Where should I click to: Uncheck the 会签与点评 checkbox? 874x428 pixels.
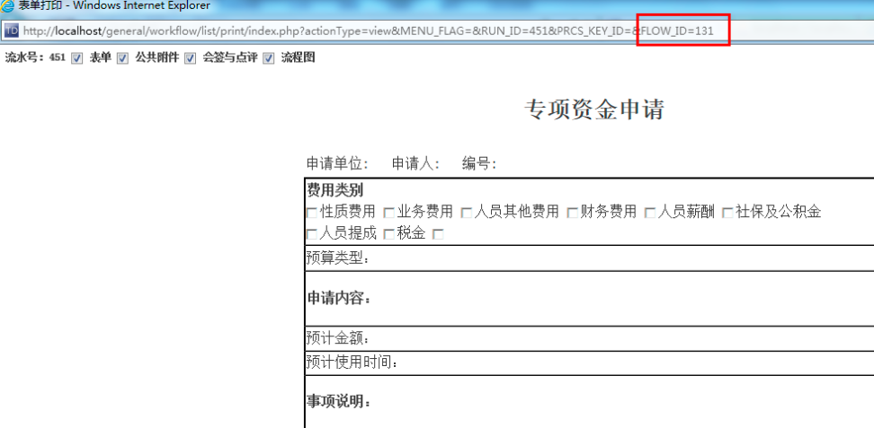(x=191, y=58)
